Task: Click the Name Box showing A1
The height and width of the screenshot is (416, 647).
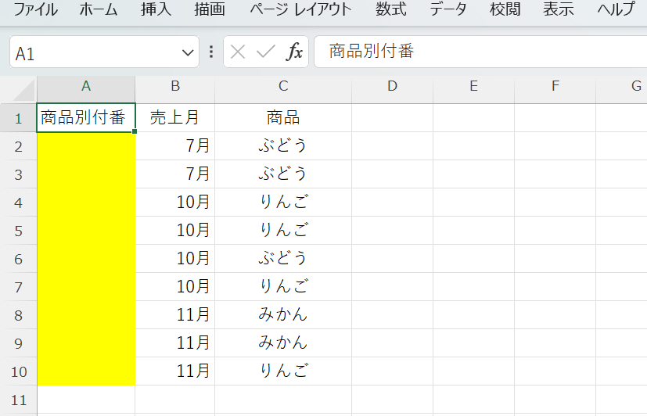Action: [x=94, y=53]
